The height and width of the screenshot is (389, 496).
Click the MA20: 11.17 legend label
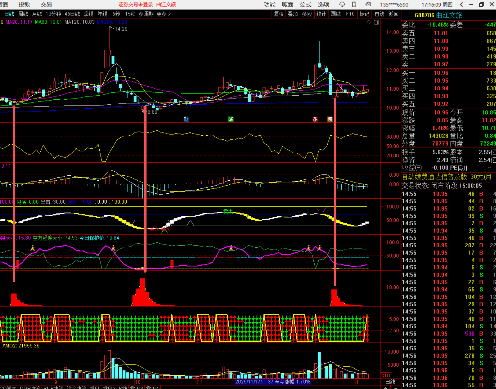pyautogui.click(x=19, y=22)
